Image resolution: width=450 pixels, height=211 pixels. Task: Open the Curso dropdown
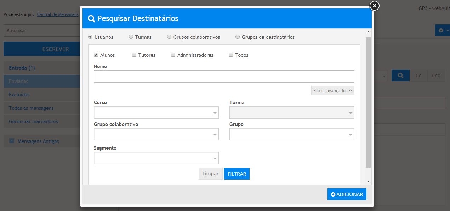tap(156, 113)
